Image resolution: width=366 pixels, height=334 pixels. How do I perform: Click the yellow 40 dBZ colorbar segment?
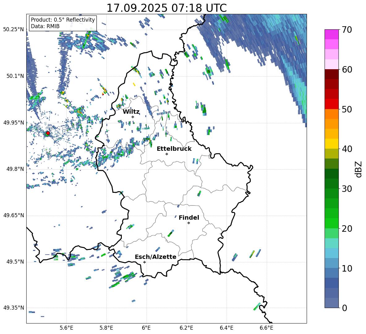(x=331, y=144)
